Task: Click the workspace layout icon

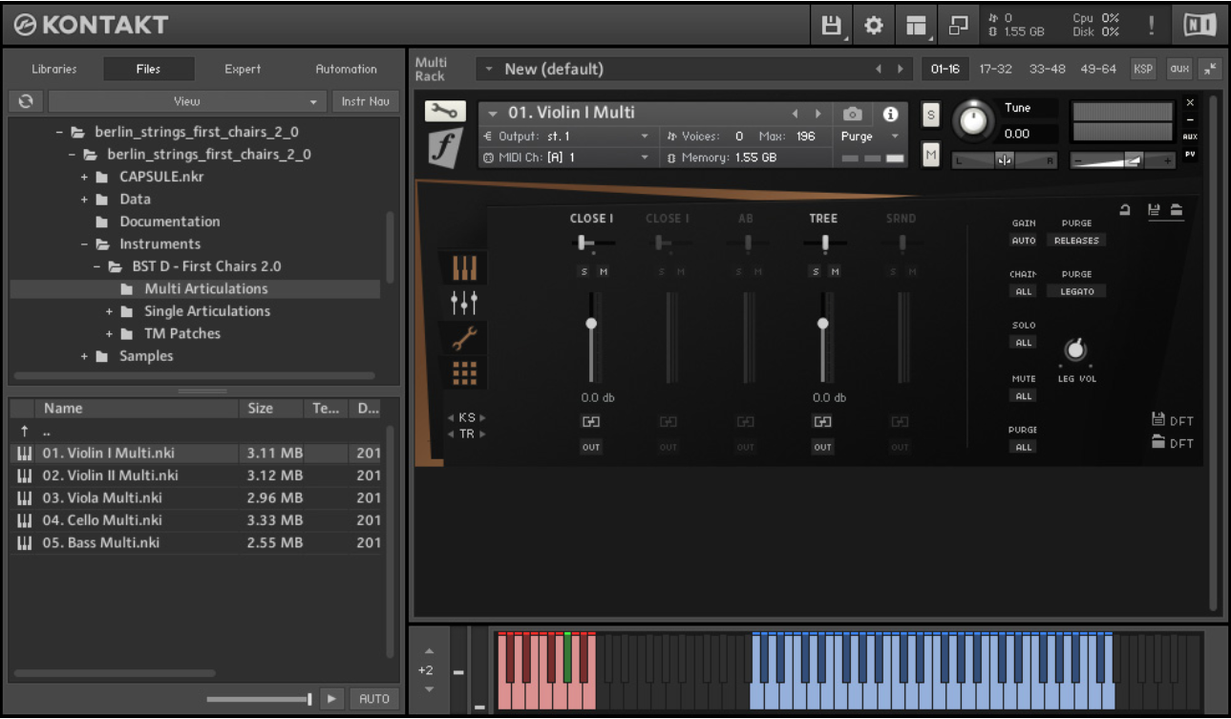Action: coord(916,26)
